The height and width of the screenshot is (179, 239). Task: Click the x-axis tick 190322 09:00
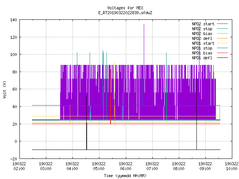[x=205, y=166]
